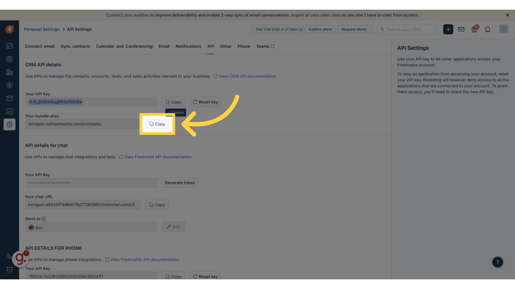
Task: Switch to Connect email tab
Action: pyautogui.click(x=40, y=46)
